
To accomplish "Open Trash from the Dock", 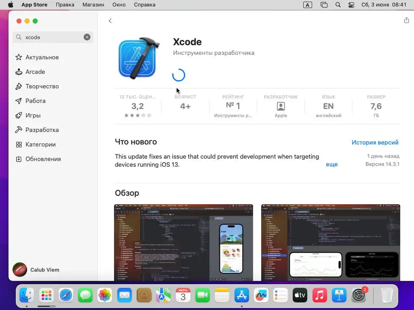I will tap(387, 295).
